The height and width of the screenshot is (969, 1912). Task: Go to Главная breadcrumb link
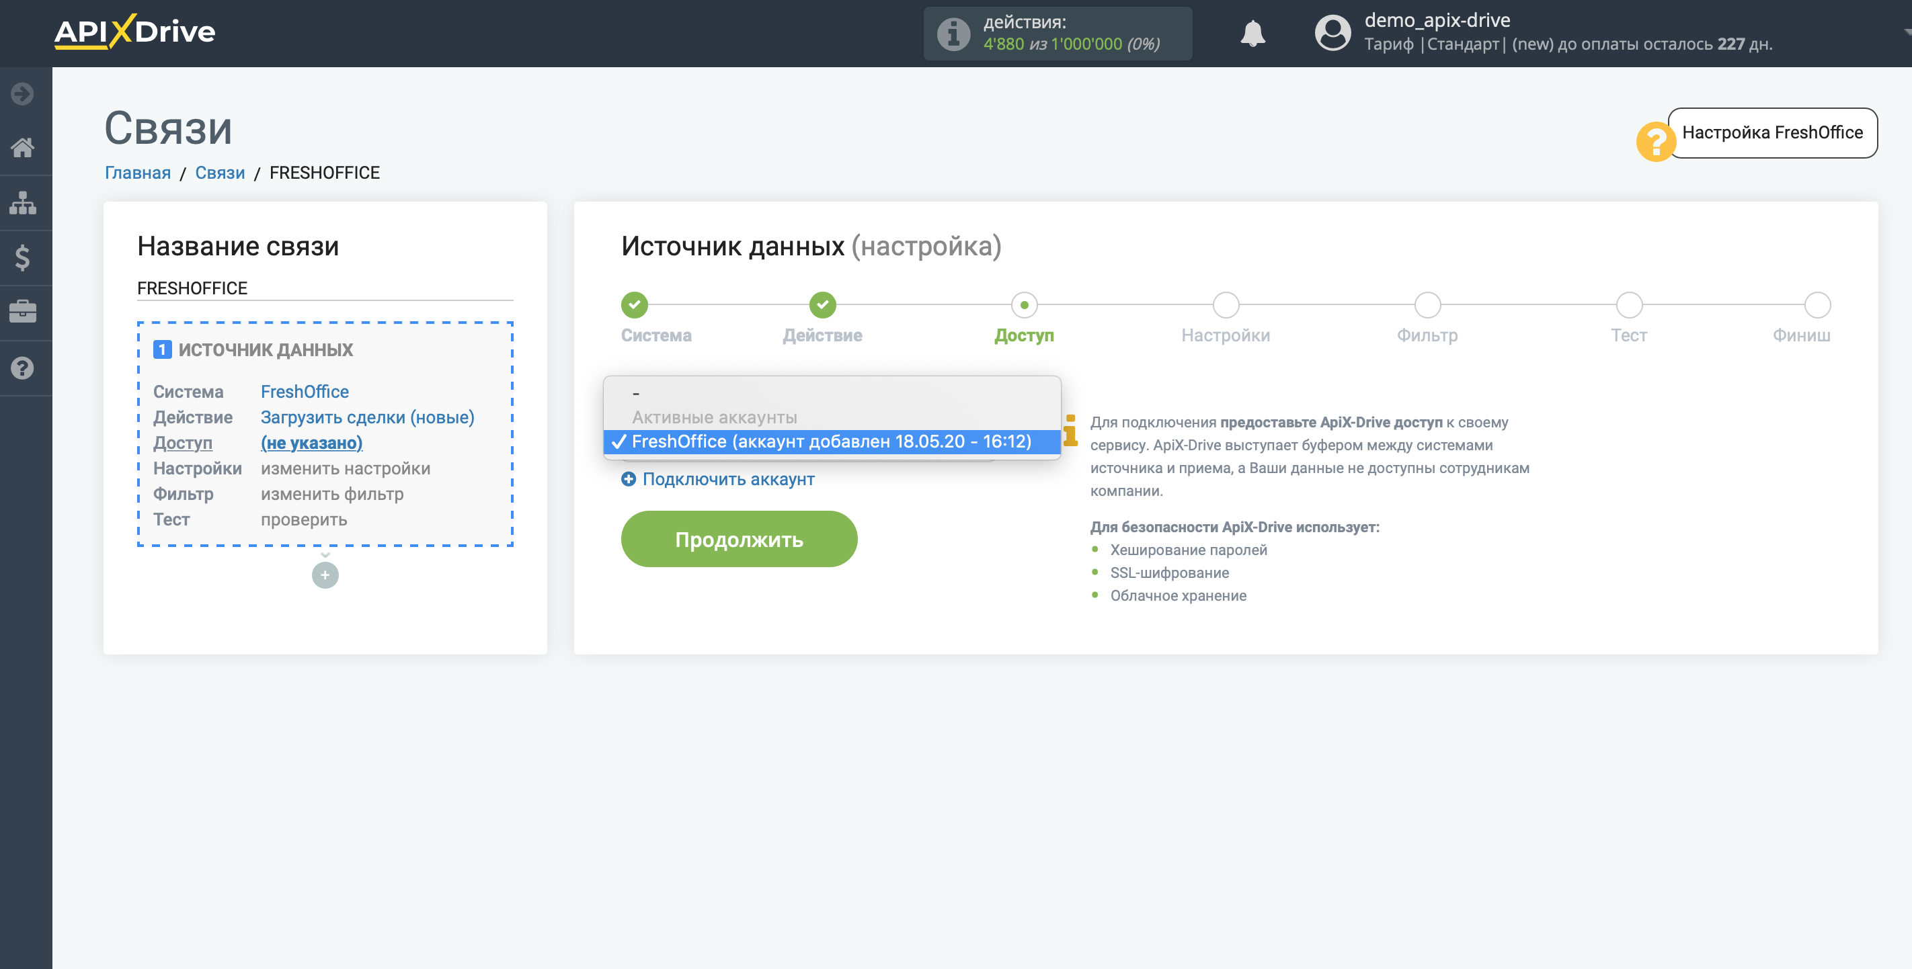tap(137, 173)
